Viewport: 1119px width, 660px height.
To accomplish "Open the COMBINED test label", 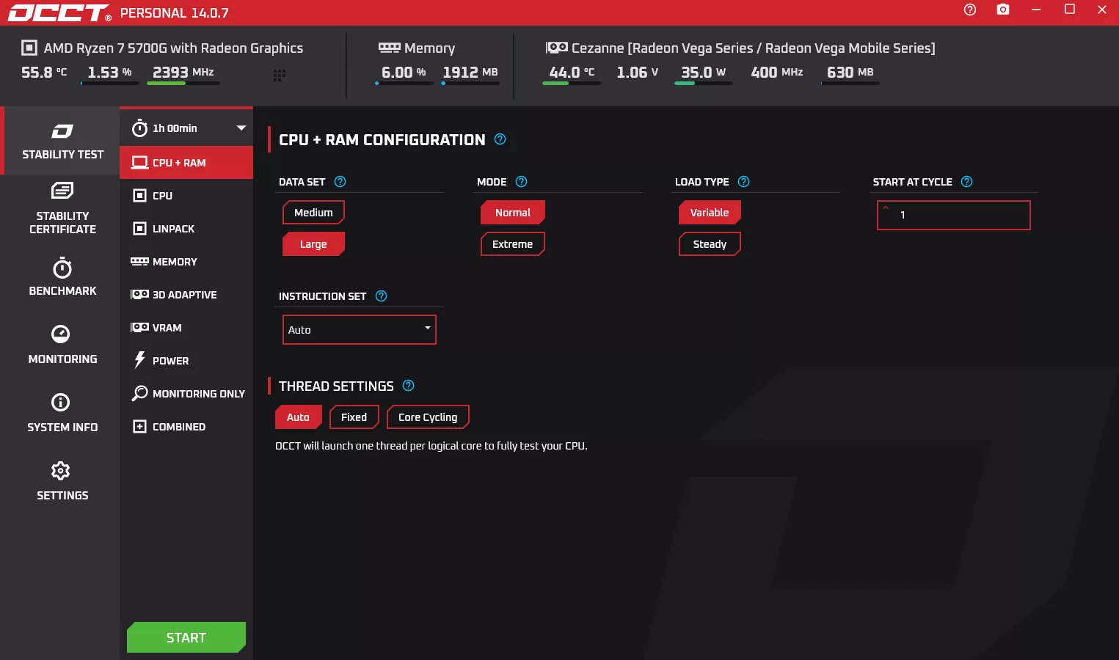I will point(179,427).
